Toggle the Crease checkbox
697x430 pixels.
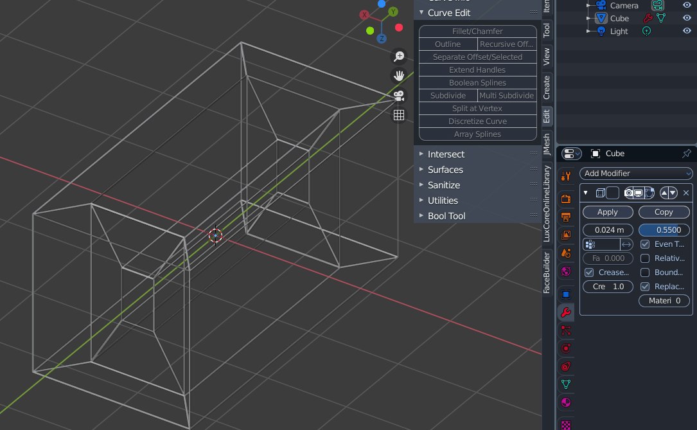pyautogui.click(x=589, y=273)
